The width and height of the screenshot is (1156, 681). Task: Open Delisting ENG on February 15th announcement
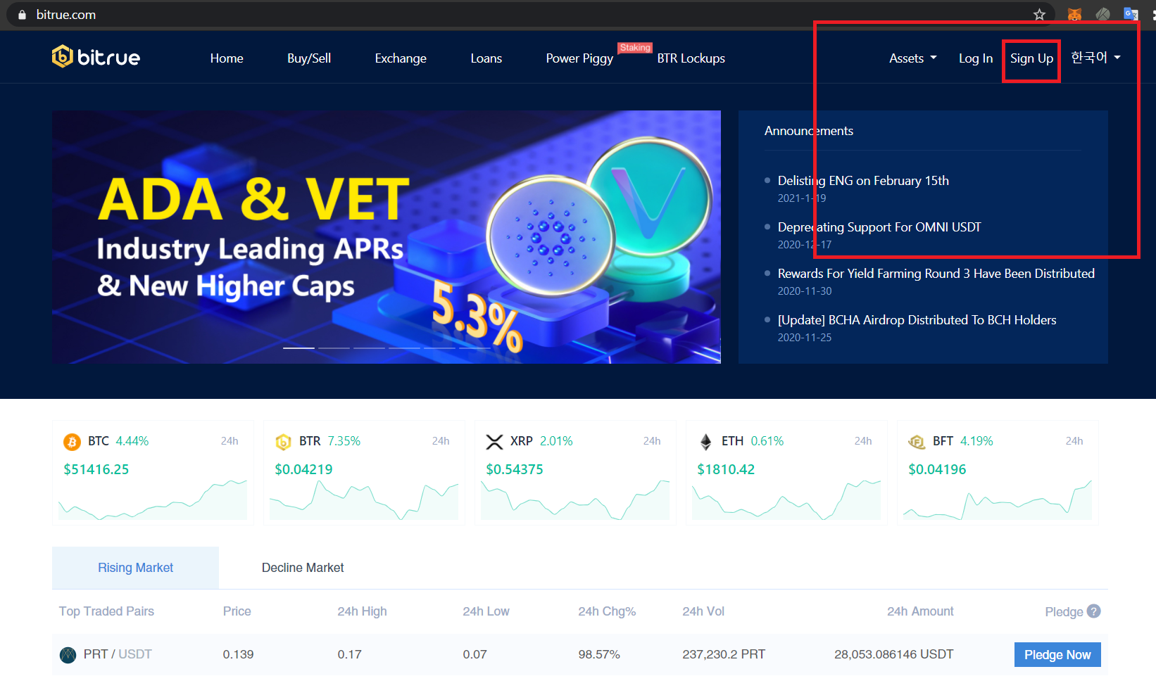coord(863,181)
